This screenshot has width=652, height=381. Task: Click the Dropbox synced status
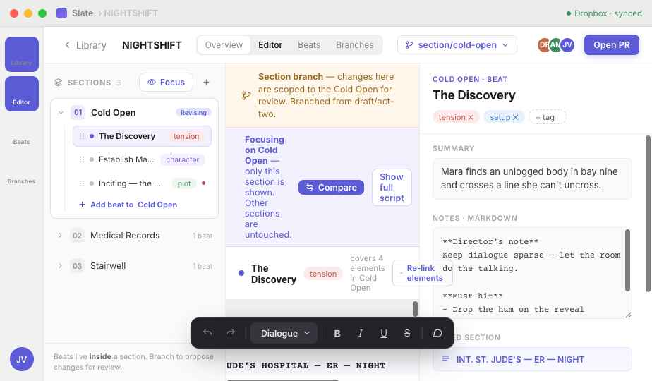[x=604, y=13]
